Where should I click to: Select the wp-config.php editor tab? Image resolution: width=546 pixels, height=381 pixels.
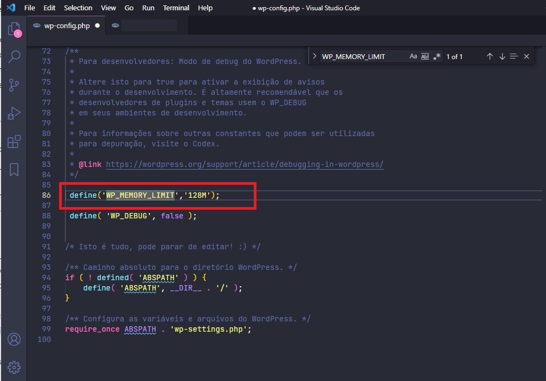coord(66,25)
